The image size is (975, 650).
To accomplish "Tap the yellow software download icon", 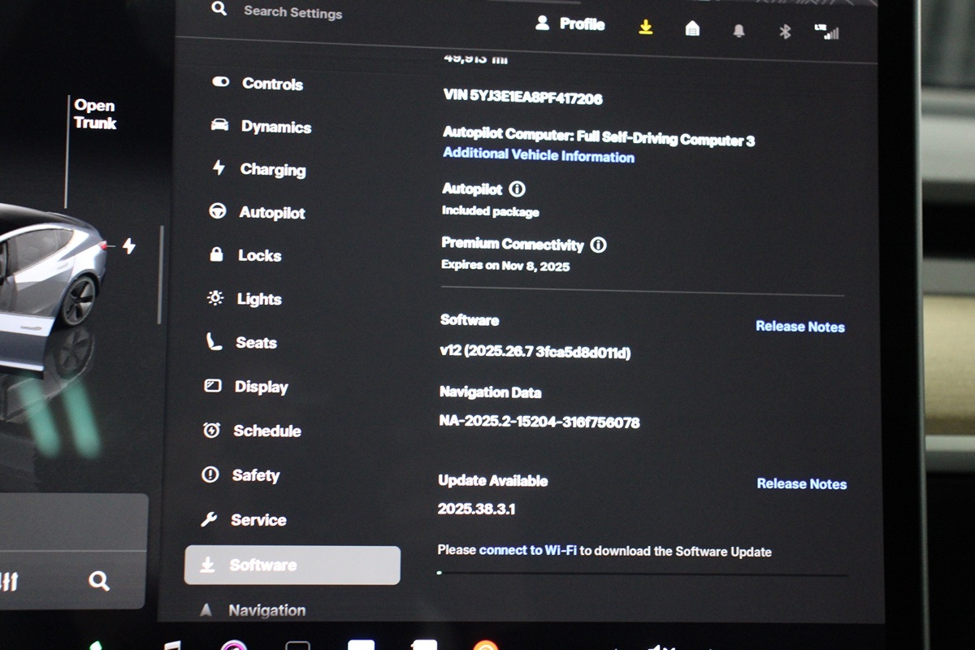I will (645, 27).
